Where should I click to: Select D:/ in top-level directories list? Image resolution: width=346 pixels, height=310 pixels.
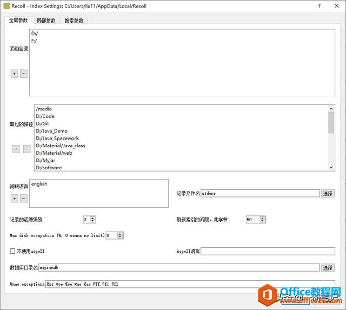35,34
